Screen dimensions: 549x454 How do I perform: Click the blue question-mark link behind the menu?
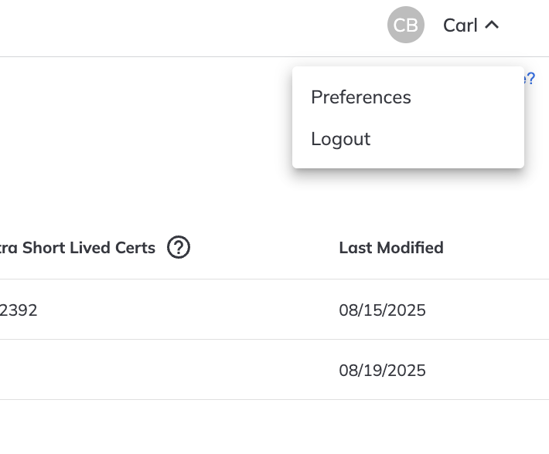pyautogui.click(x=530, y=78)
